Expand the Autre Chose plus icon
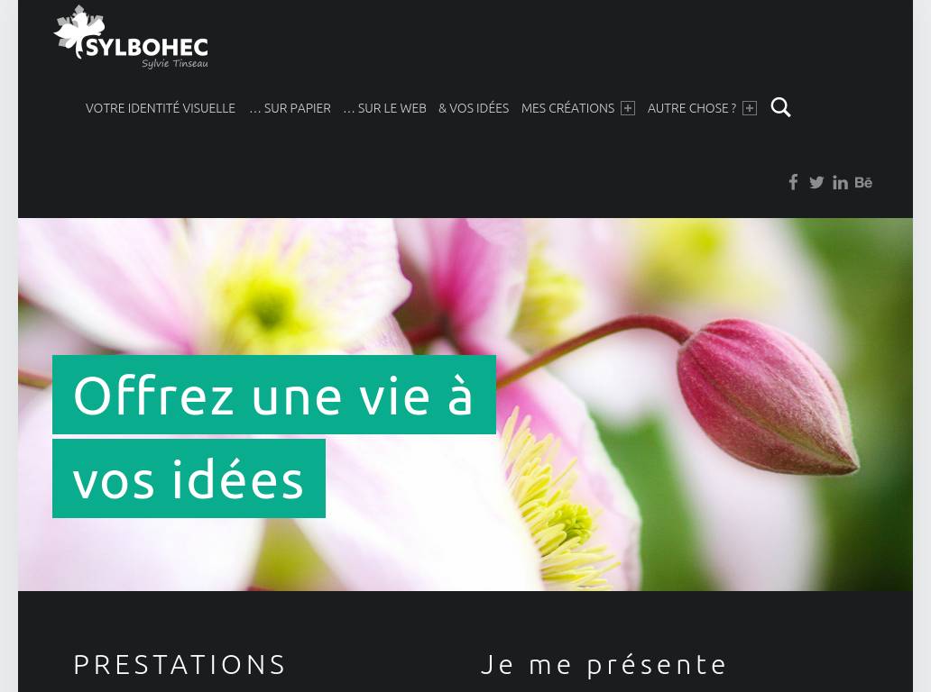The width and height of the screenshot is (931, 692). 750,108
